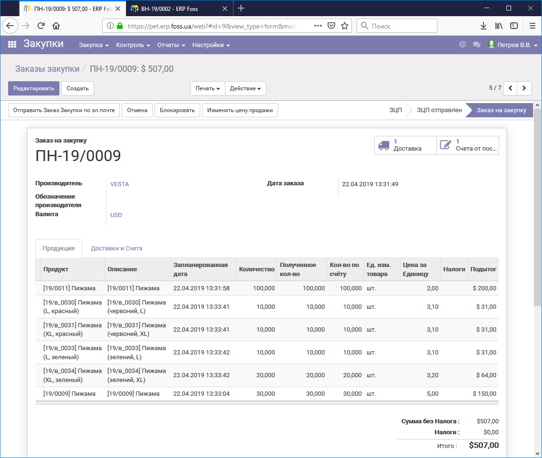Open browser home page icon

pos(56,26)
